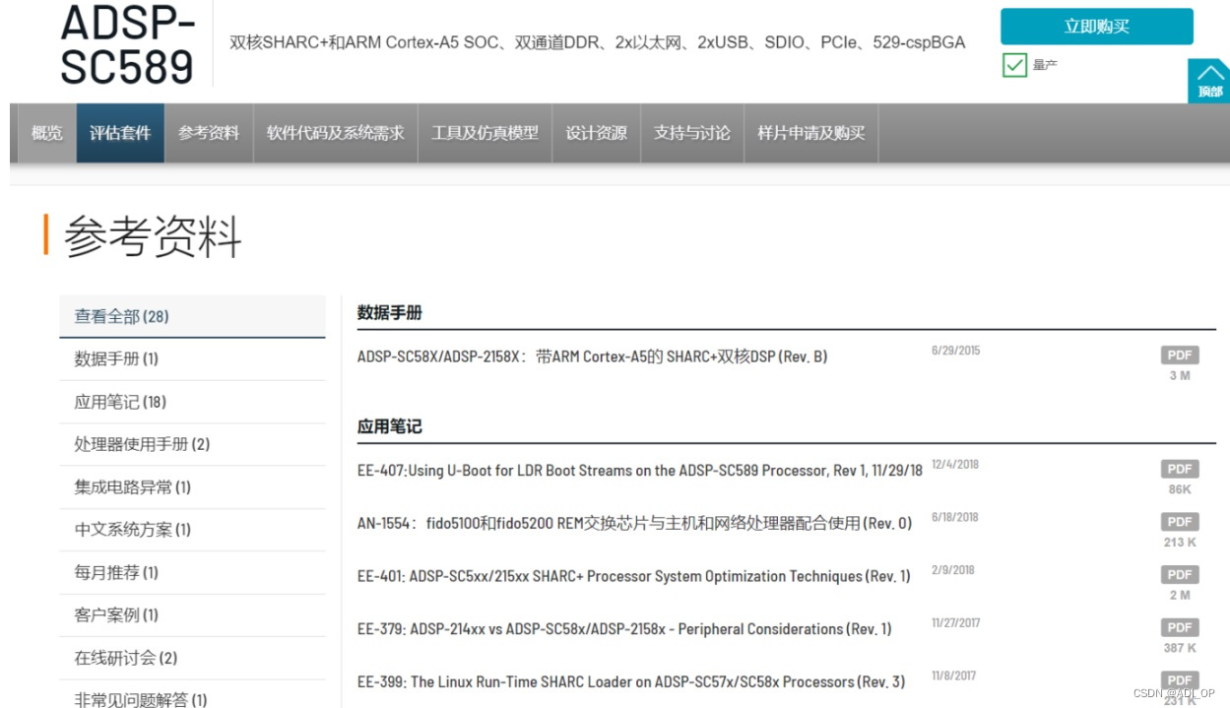
Task: Click the 双核SHARC+和ARM Cortex-A5 SOC description
Action: pyautogui.click(x=597, y=43)
